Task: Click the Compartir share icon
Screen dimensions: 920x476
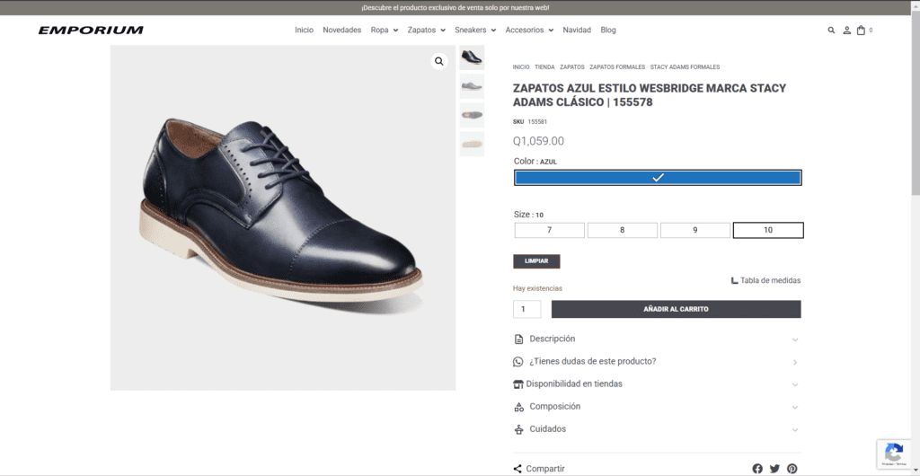Action: [x=517, y=469]
